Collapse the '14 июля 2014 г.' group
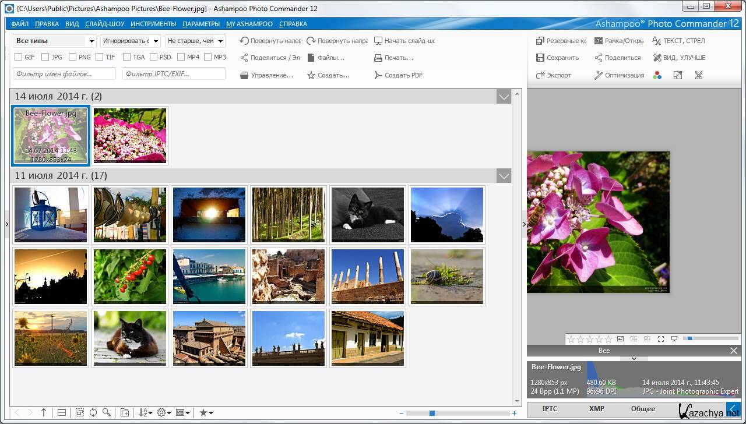The height and width of the screenshot is (424, 746). [x=504, y=97]
